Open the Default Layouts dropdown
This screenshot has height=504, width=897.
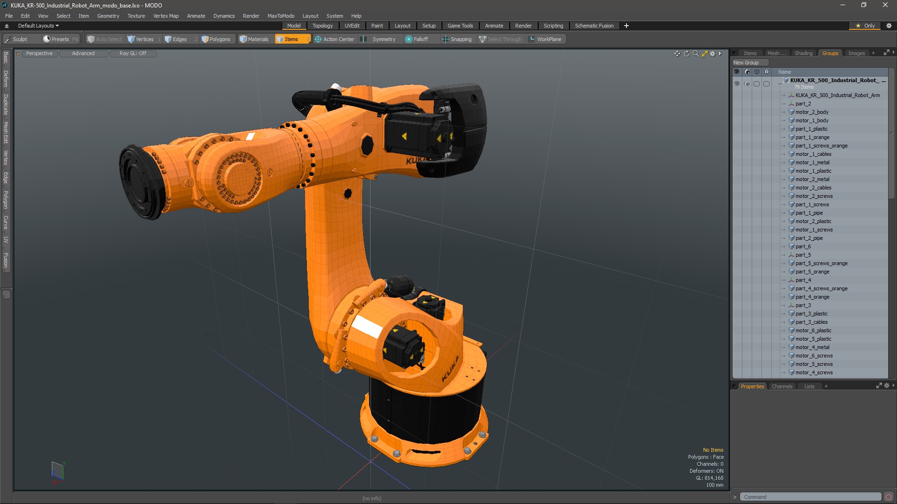(38, 26)
